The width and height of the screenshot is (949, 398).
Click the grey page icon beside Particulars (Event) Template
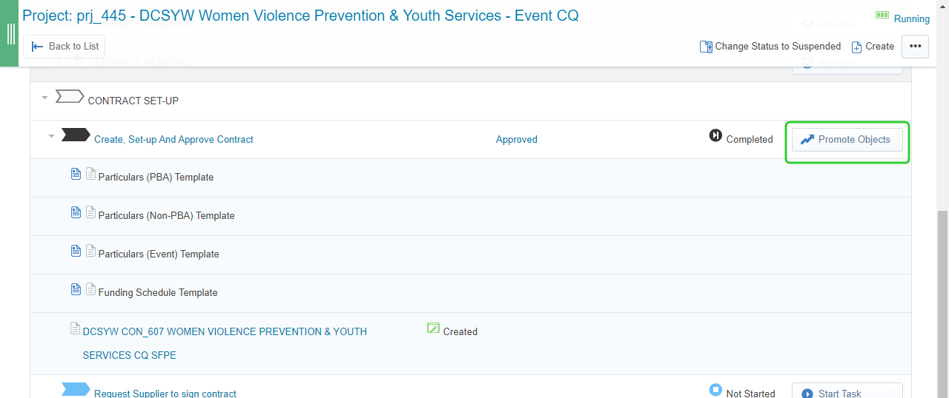91,251
